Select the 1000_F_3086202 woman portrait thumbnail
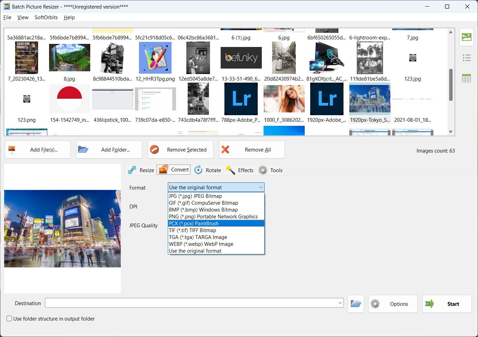 point(284,99)
